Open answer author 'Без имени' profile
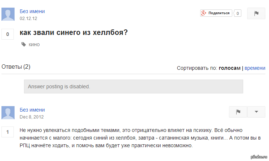269x161 pixels. (x=32, y=110)
